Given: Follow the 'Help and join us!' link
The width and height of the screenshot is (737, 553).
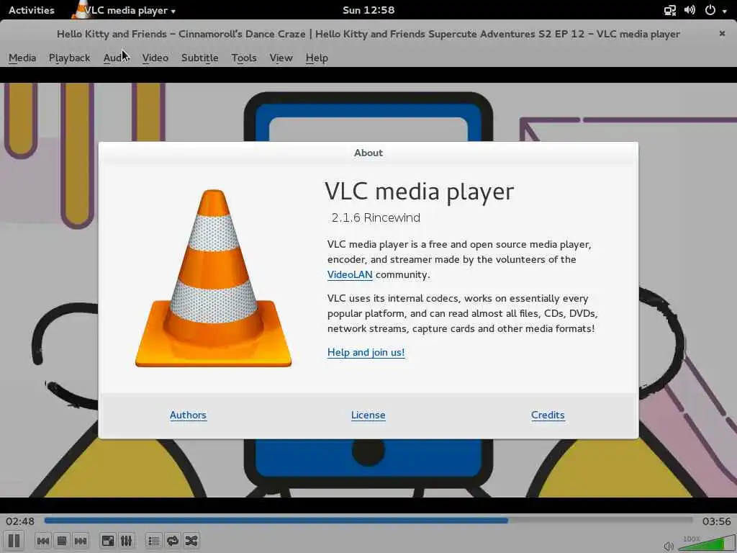Looking at the screenshot, I should click(x=366, y=352).
